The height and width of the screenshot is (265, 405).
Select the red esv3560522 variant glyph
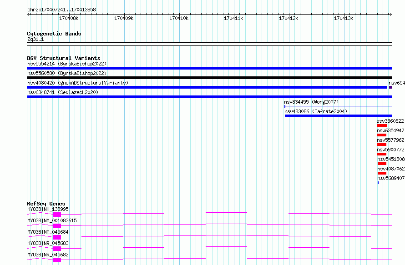[x=382, y=125]
